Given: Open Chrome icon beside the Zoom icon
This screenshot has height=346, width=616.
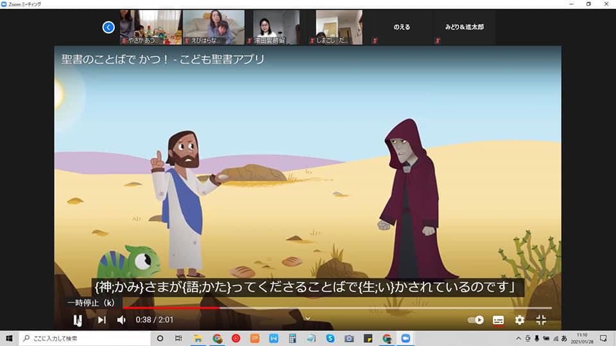Looking at the screenshot, I should coord(387,338).
